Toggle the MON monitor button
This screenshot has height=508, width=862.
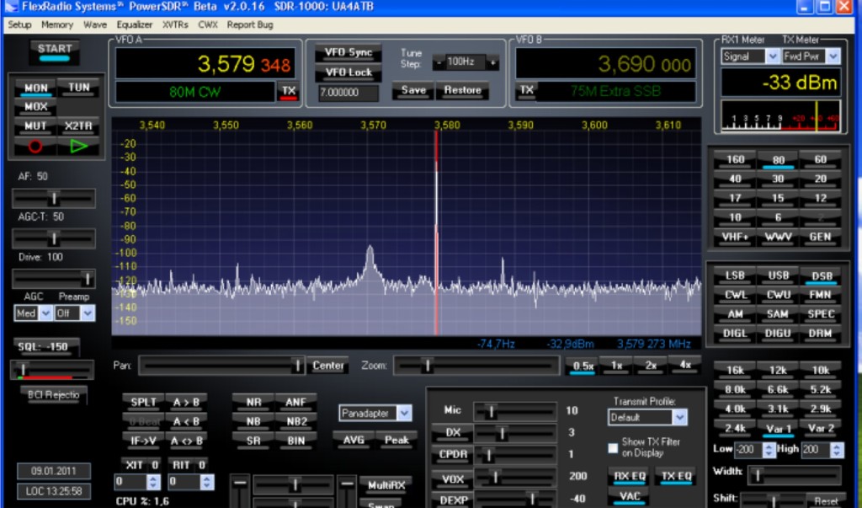coord(36,88)
